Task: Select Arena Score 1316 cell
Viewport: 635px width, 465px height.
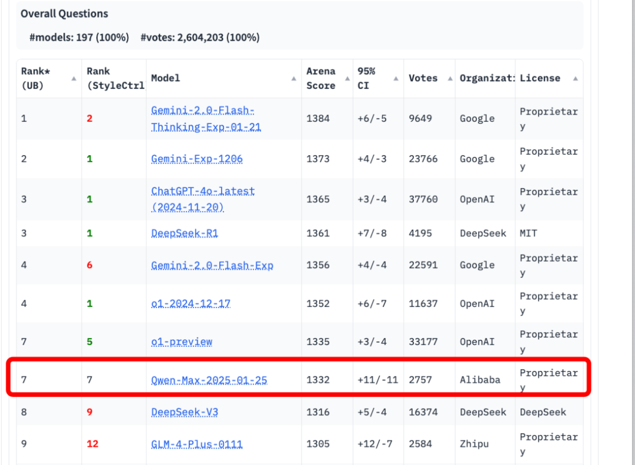Action: pyautogui.click(x=318, y=412)
